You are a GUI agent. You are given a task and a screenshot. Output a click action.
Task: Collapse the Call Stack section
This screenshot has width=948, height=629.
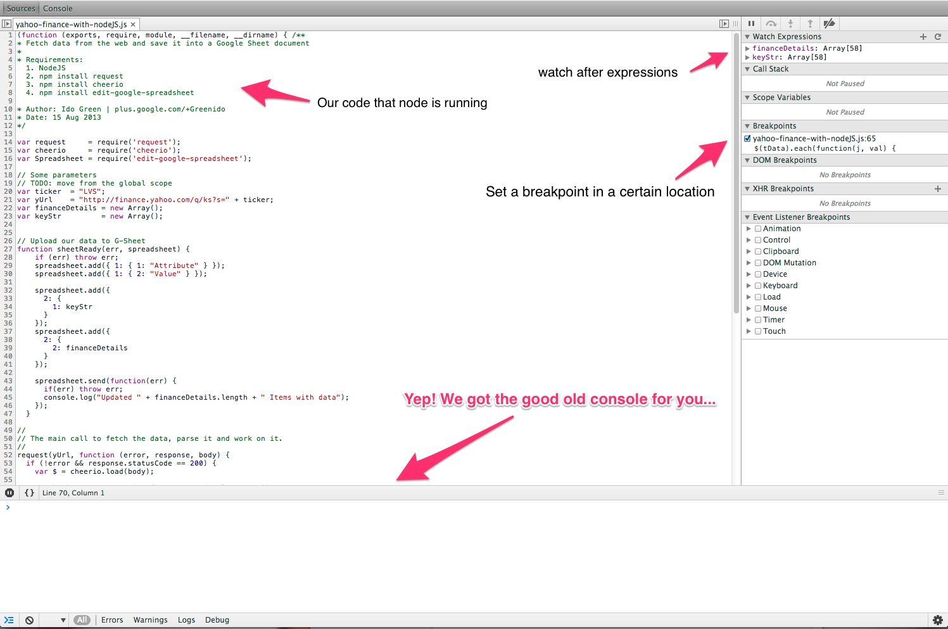pos(748,69)
